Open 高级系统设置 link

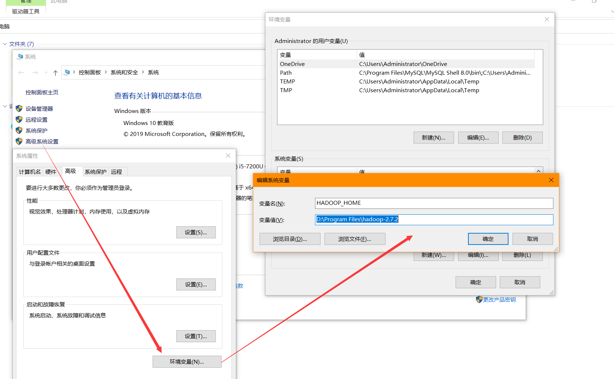tap(42, 142)
